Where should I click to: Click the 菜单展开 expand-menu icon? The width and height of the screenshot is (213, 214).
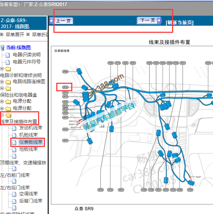click(2, 34)
